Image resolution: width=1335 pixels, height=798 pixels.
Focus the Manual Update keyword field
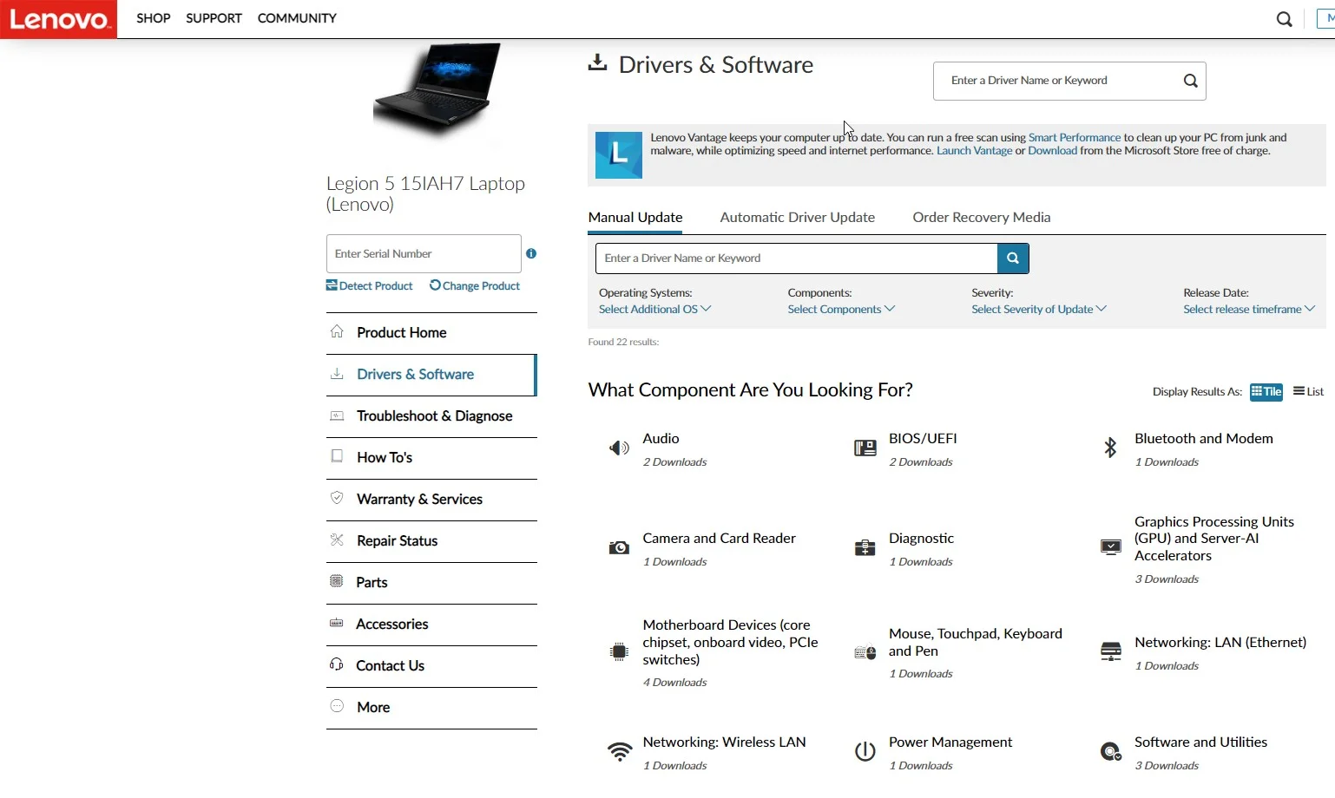coord(796,258)
